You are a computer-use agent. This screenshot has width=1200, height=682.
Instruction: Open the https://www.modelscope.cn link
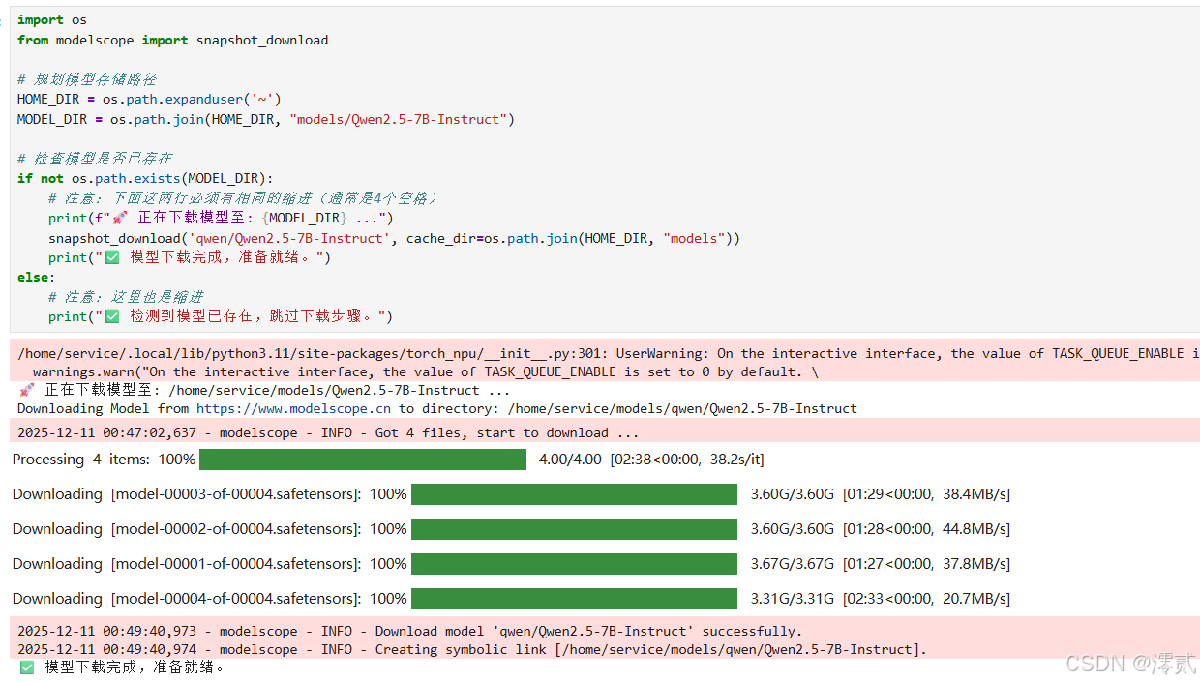(x=293, y=408)
